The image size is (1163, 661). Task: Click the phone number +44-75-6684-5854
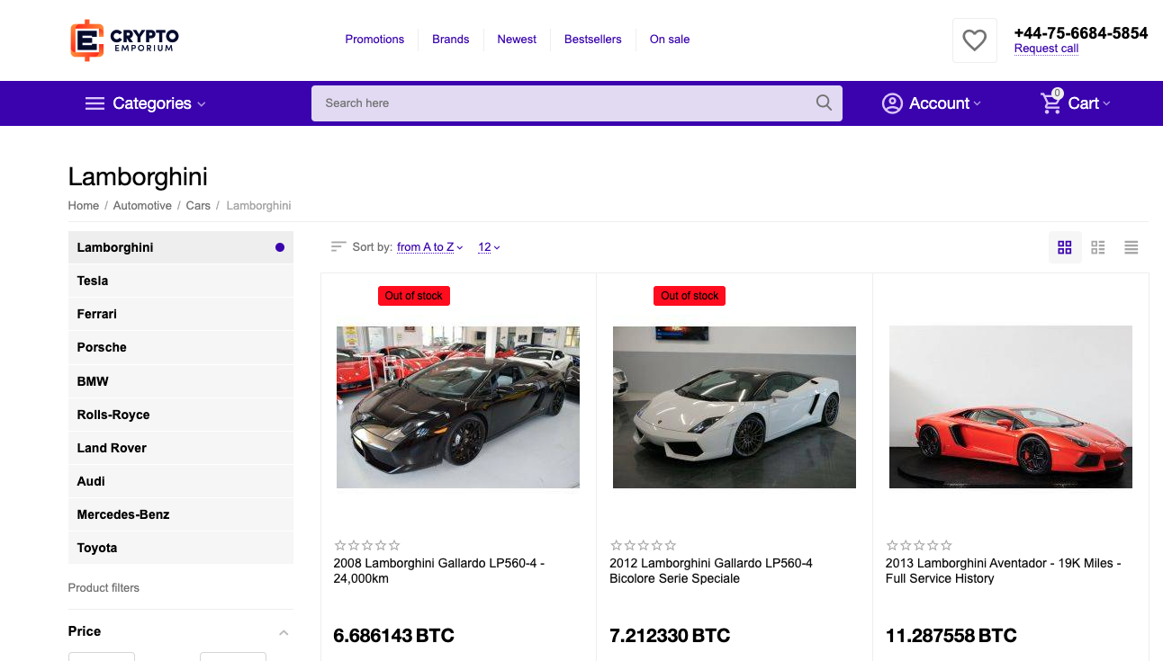pos(1081,33)
